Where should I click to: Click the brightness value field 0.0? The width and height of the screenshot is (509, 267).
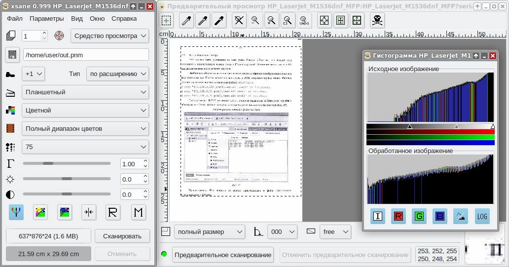132,179
